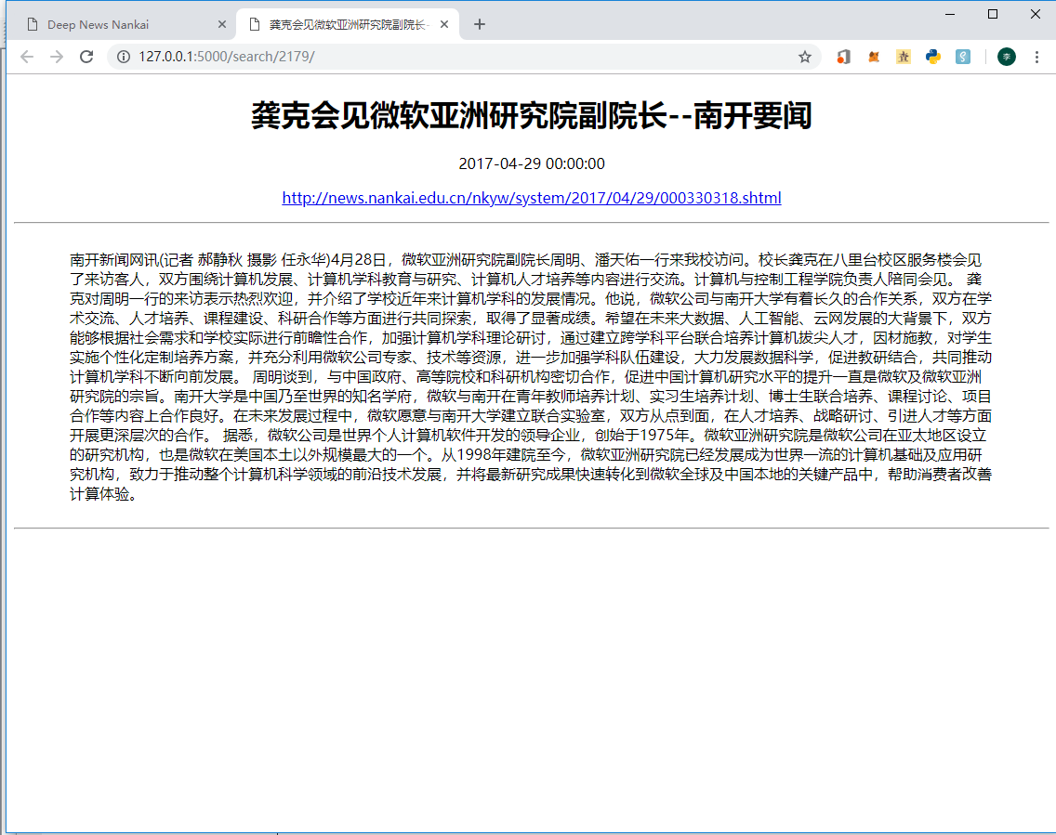Close the Deep News Nankai tab
1056x835 pixels.
221,24
